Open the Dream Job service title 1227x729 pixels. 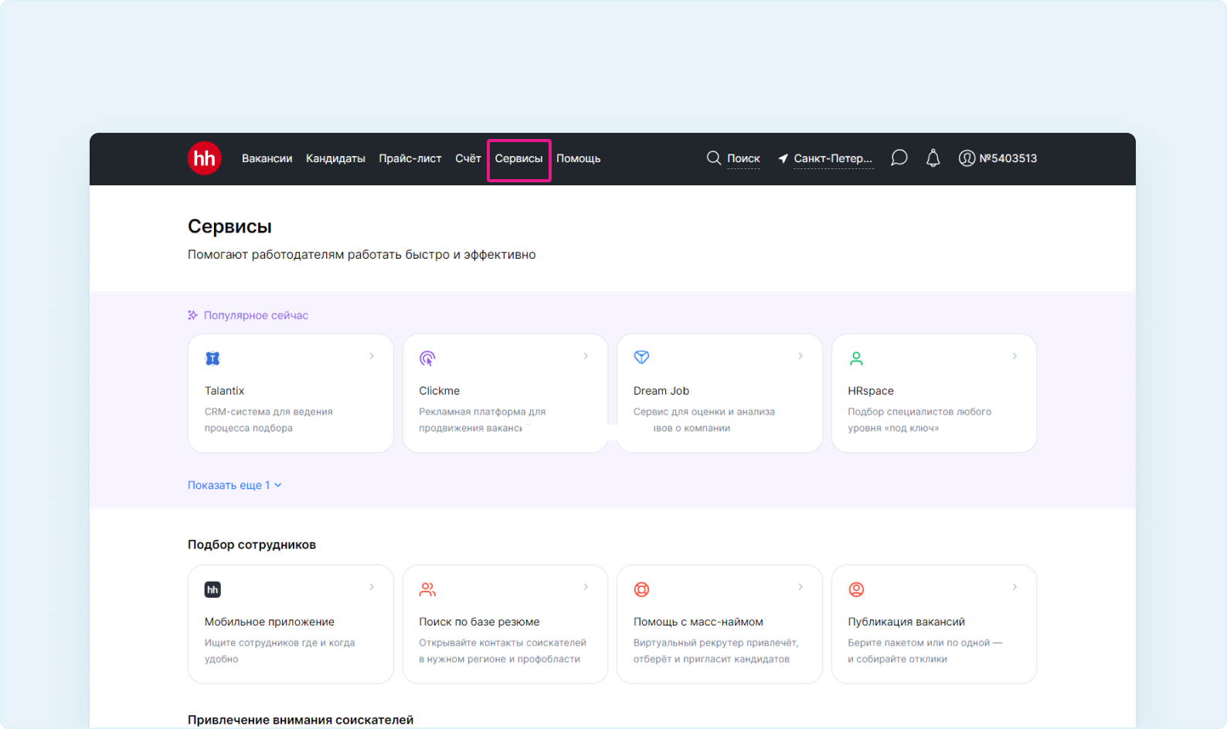661,391
